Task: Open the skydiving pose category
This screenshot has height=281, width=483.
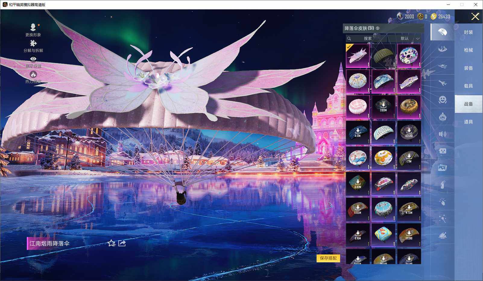Action: point(443,49)
